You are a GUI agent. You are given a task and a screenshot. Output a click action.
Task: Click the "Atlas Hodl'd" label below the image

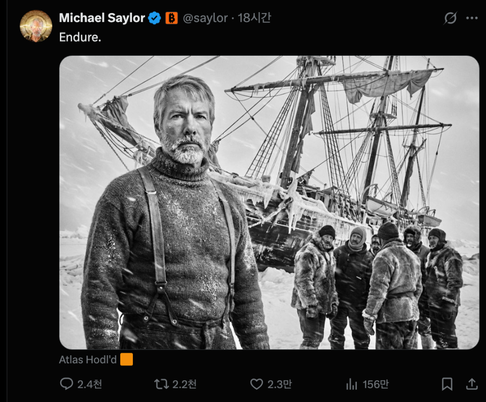point(88,360)
